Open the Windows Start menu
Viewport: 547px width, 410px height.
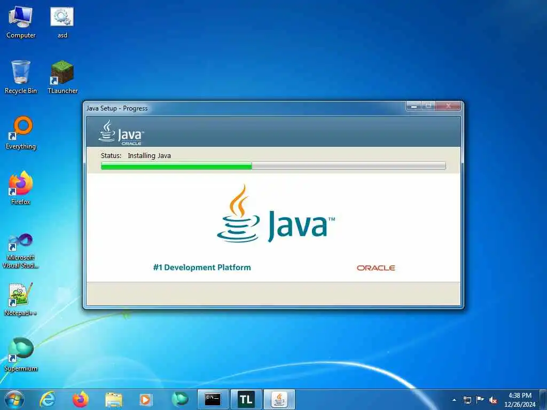pos(14,399)
